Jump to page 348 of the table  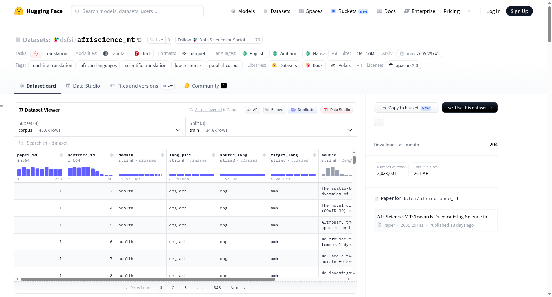[217, 288]
